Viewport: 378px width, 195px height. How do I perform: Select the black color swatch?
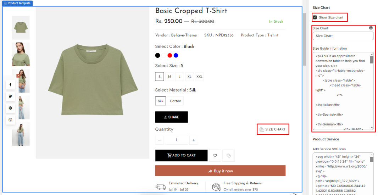click(x=158, y=55)
